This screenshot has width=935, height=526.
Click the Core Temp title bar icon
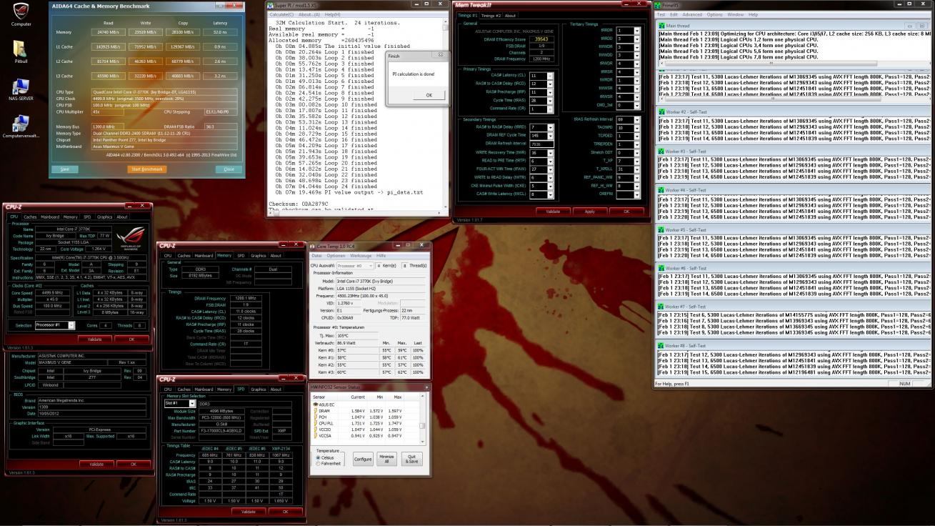click(x=313, y=246)
